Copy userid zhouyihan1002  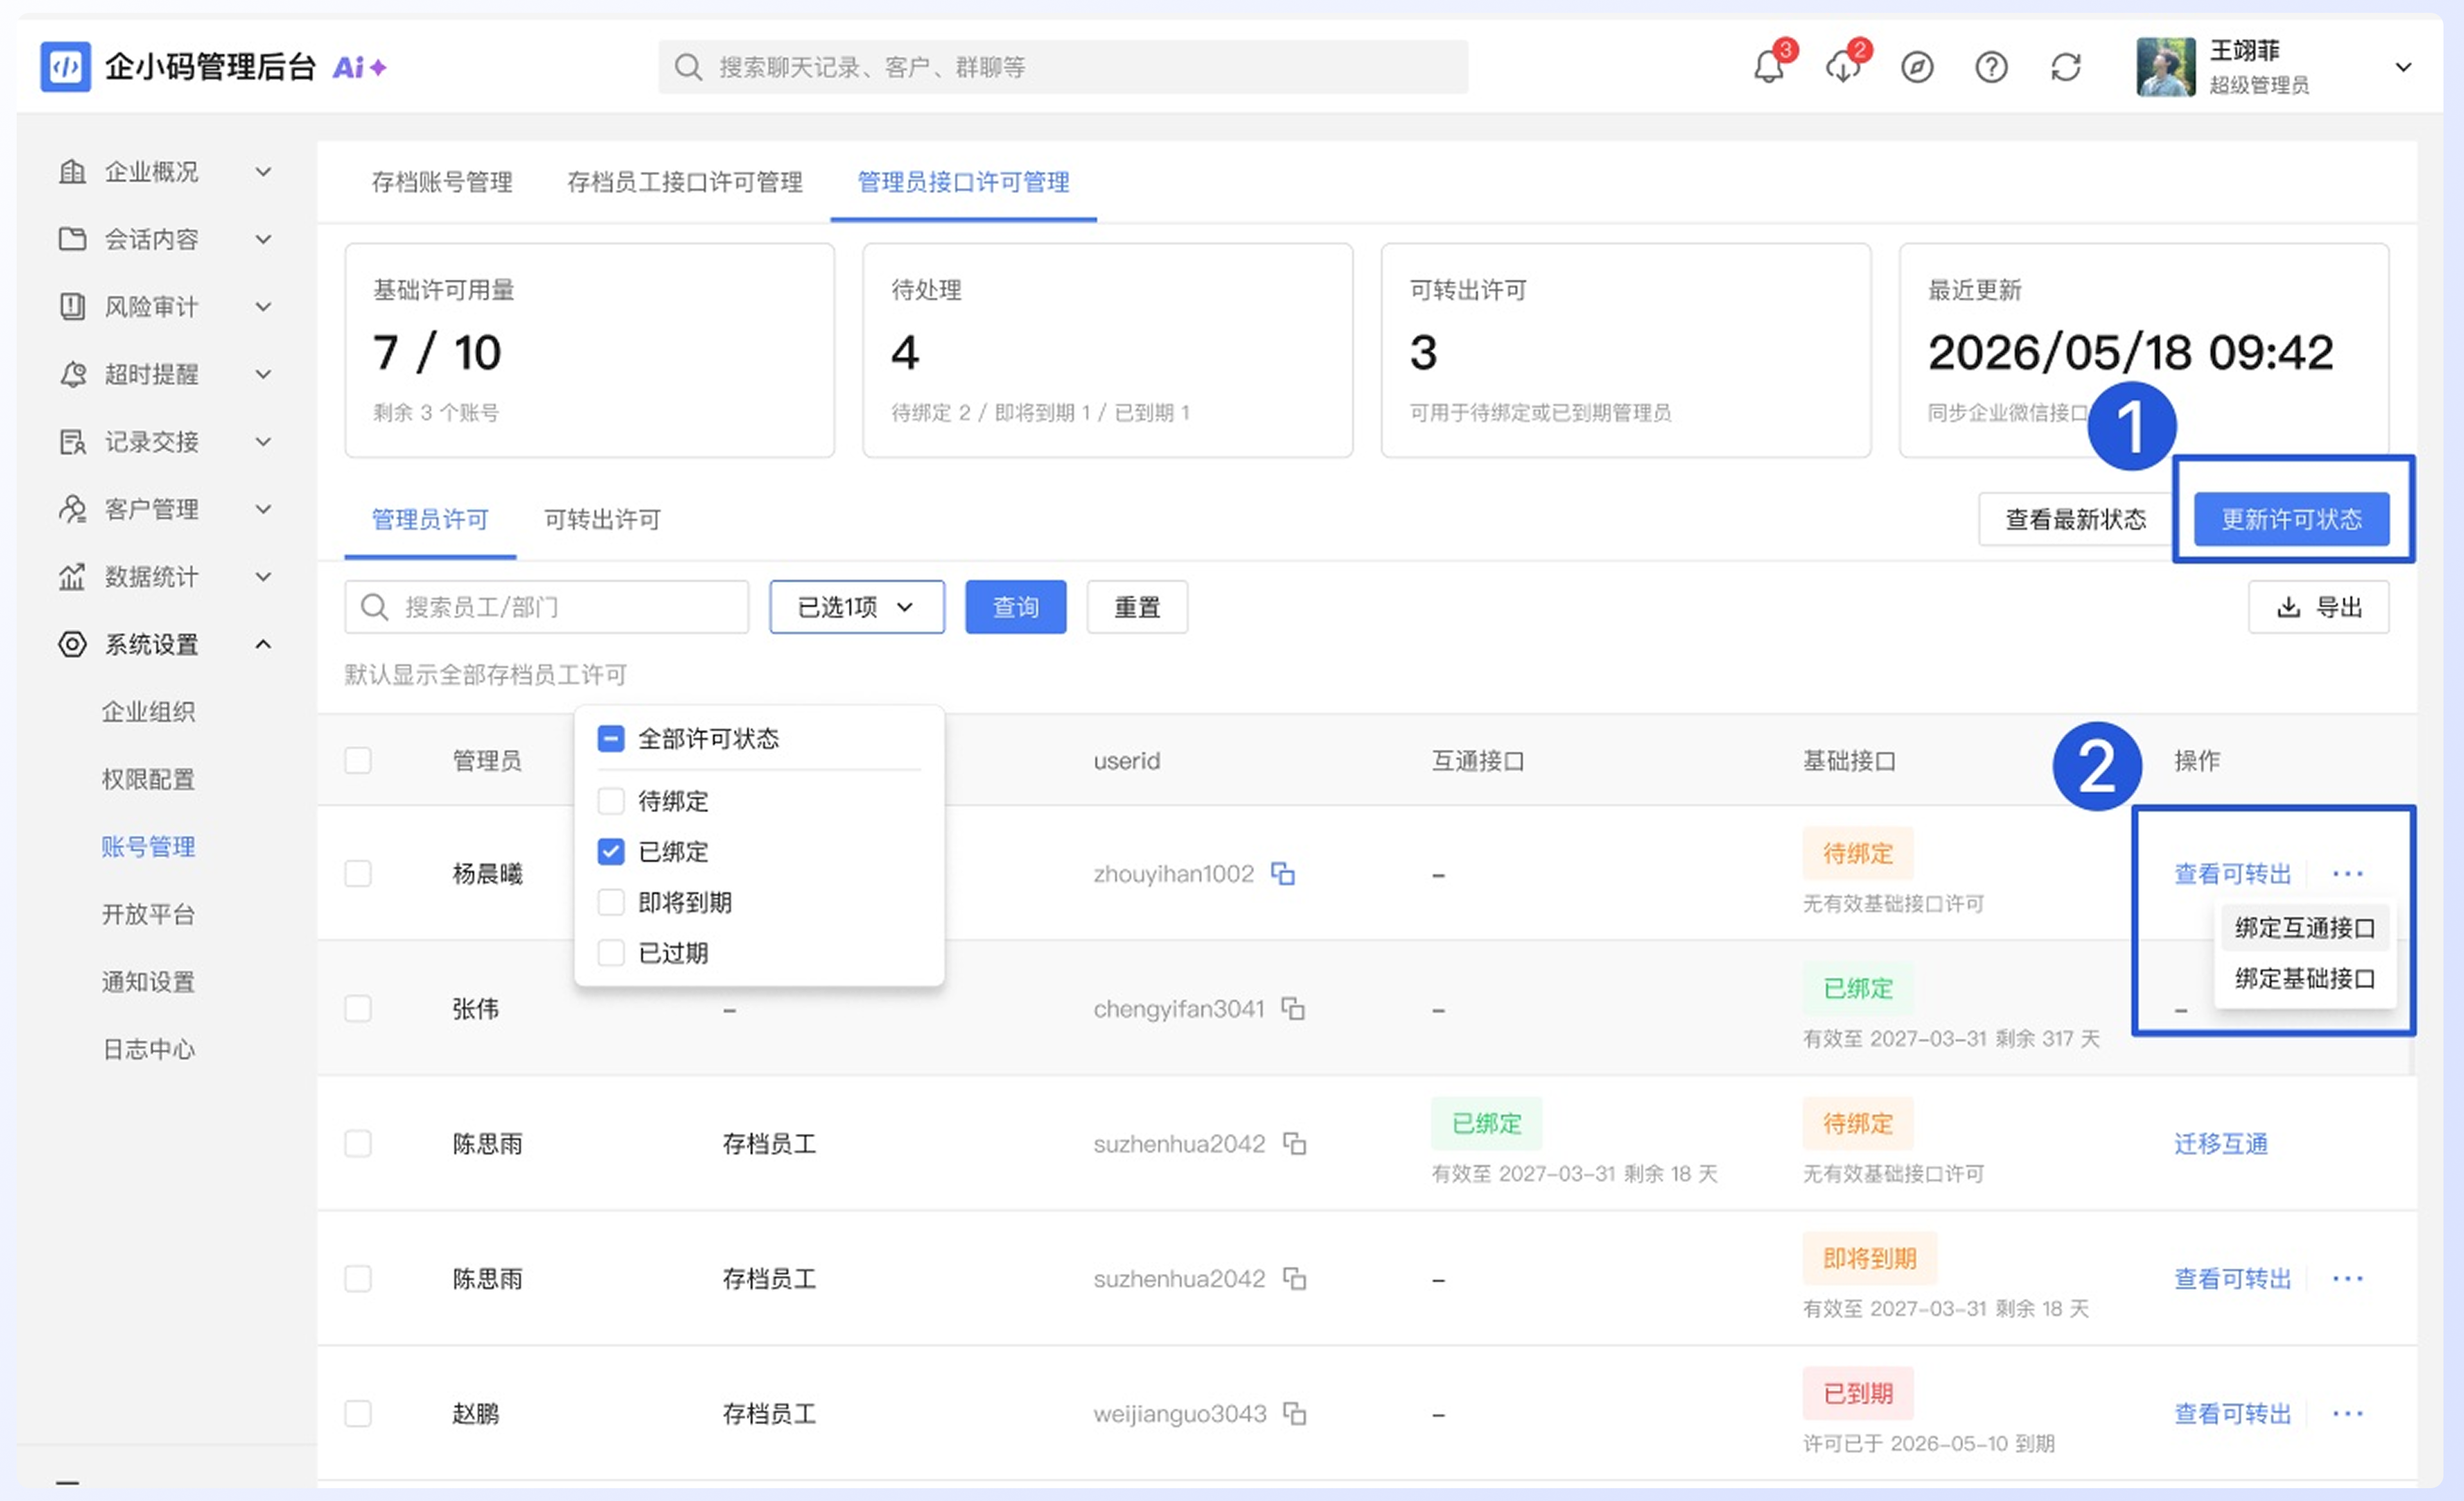1283,874
